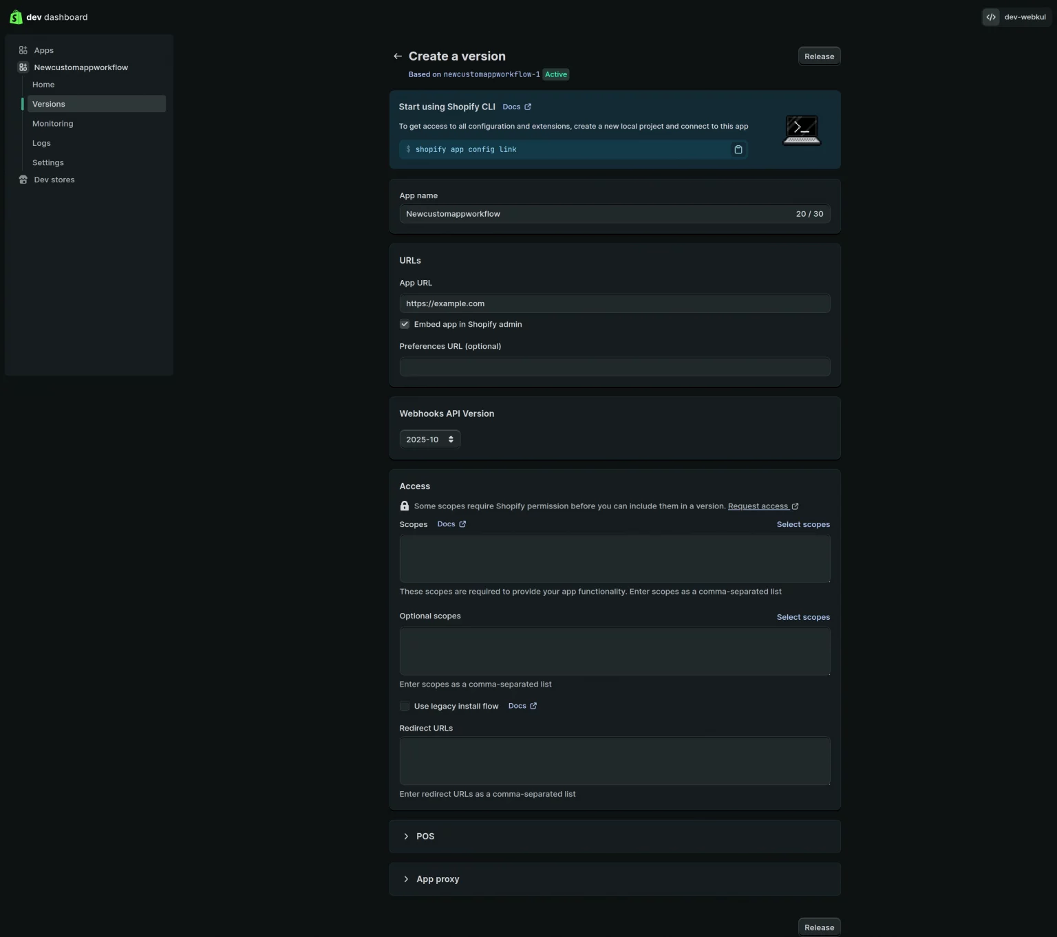
Task: Click the Start using Shopify CLI heading
Action: tap(447, 107)
